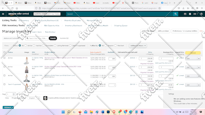Open Manage Pricing tab
The height and width of the screenshot is (115, 205).
pos(93,20)
